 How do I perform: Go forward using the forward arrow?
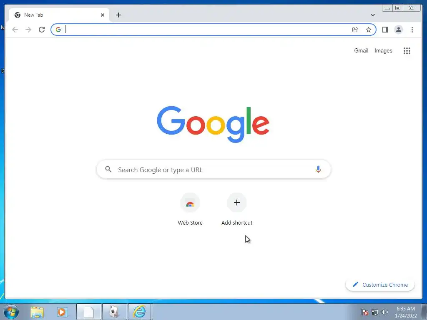click(28, 30)
